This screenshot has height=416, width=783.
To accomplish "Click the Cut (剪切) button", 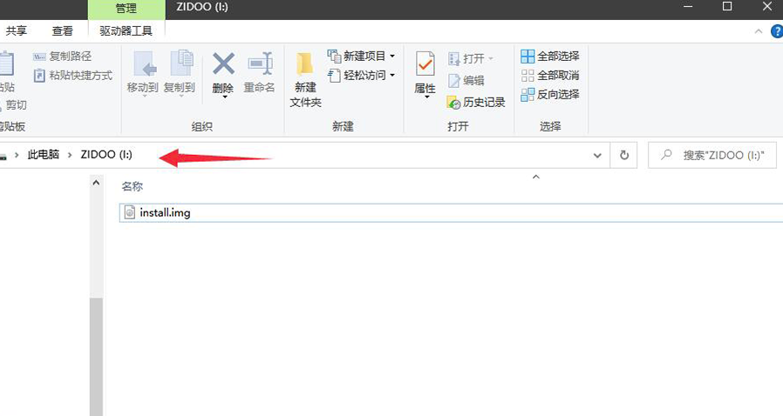I will click(x=15, y=105).
